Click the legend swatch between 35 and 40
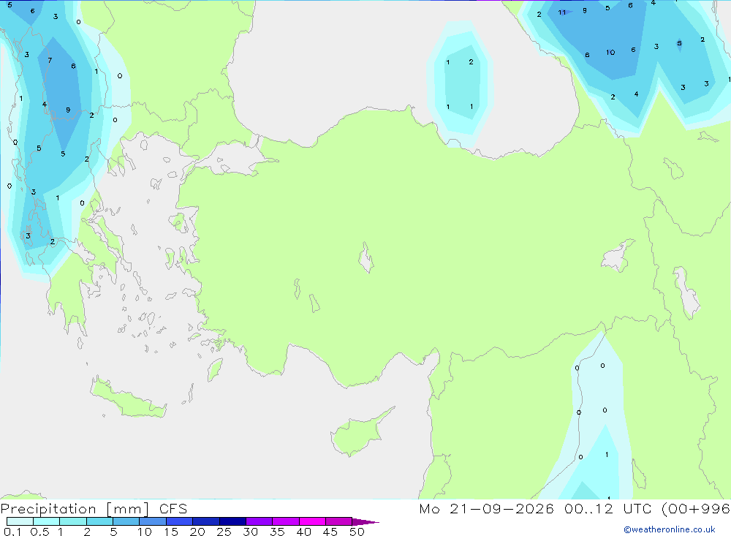The height and width of the screenshot is (536, 731). point(285,521)
